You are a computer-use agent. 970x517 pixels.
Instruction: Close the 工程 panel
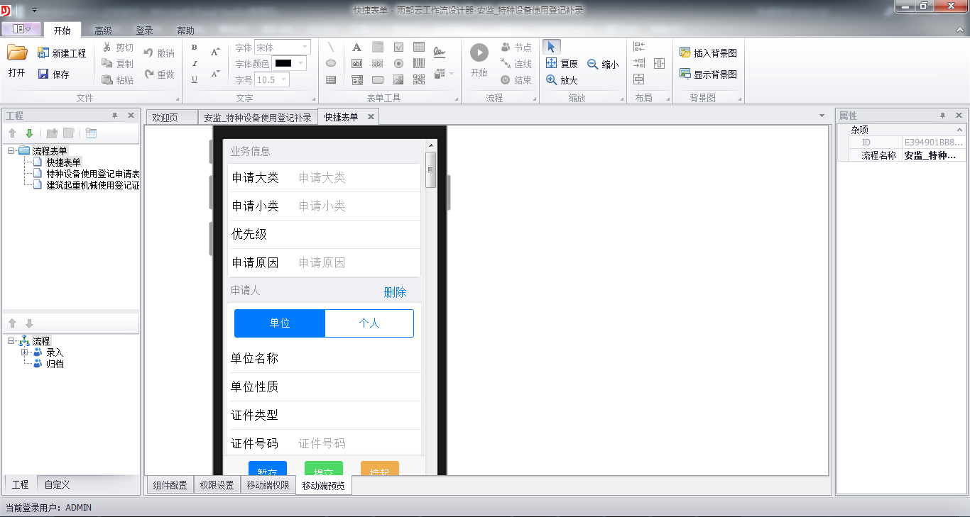click(131, 116)
